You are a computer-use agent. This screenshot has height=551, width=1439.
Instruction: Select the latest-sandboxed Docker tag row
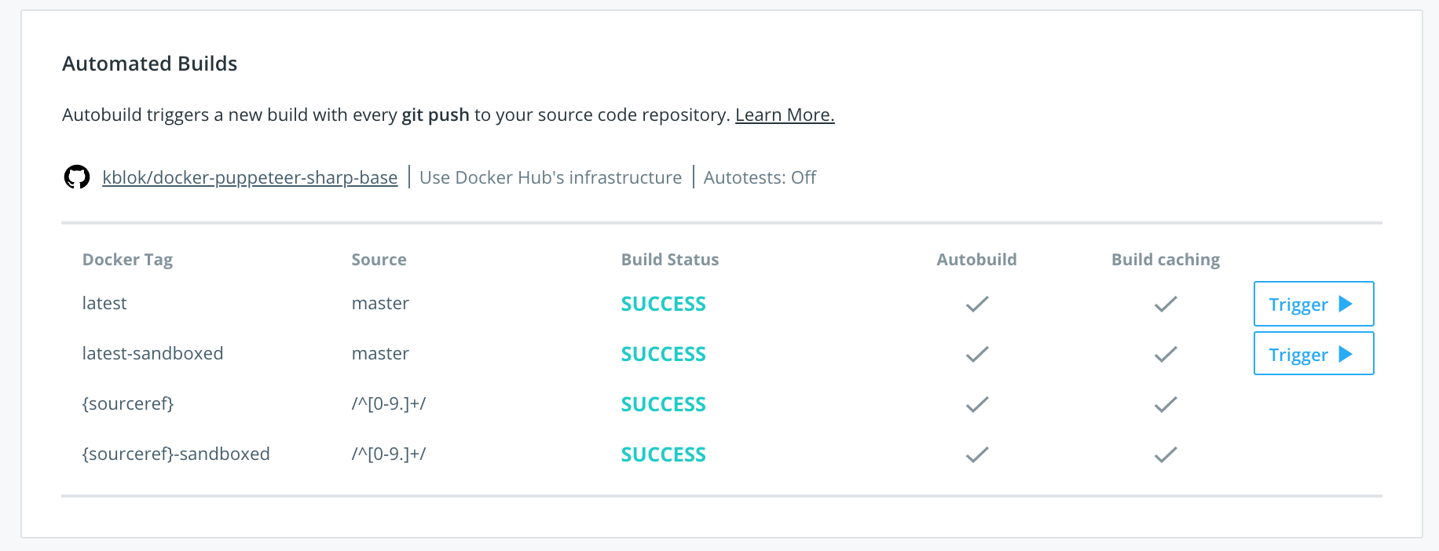[x=722, y=353]
